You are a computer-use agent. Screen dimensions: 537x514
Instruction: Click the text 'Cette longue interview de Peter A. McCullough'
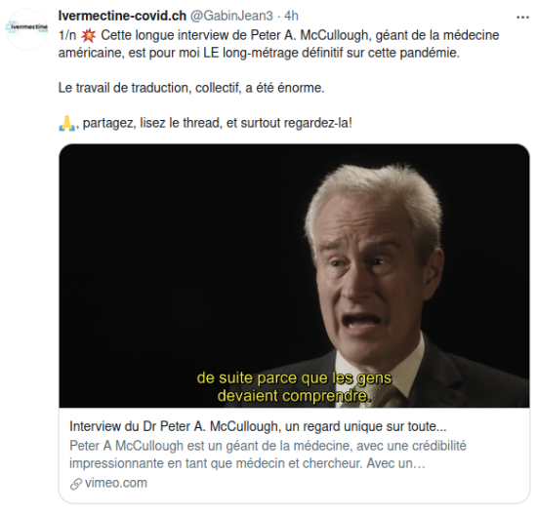(x=236, y=35)
